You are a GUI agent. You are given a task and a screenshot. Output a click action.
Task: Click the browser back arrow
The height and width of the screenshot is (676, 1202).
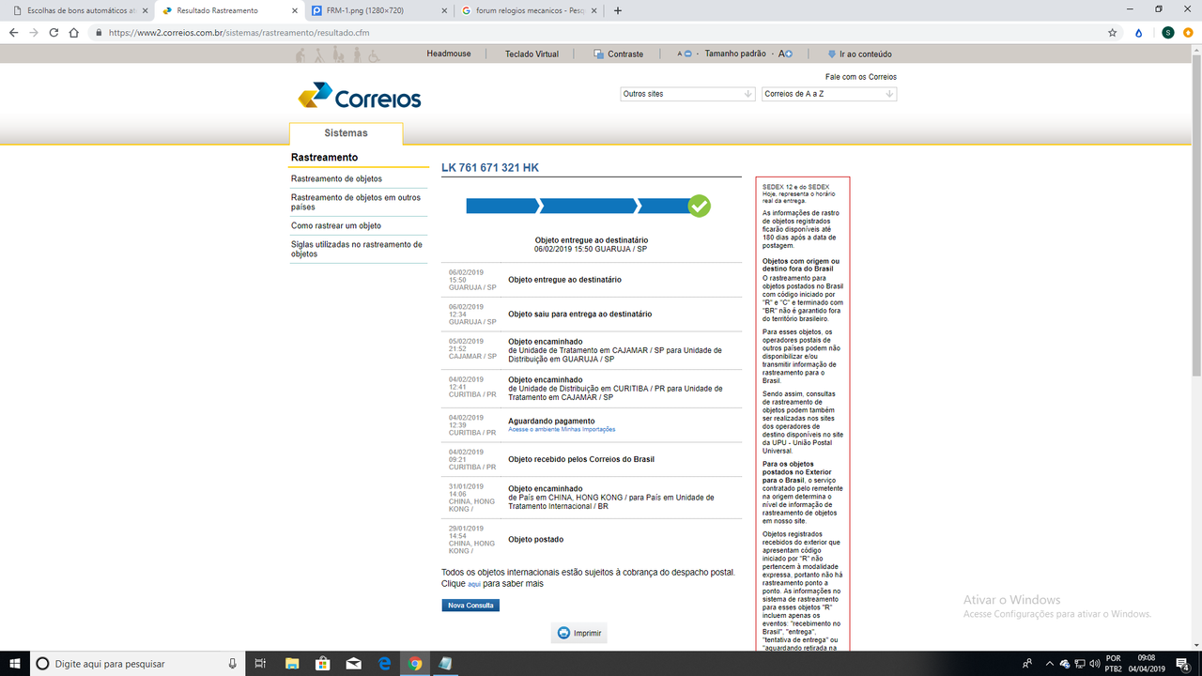point(13,32)
